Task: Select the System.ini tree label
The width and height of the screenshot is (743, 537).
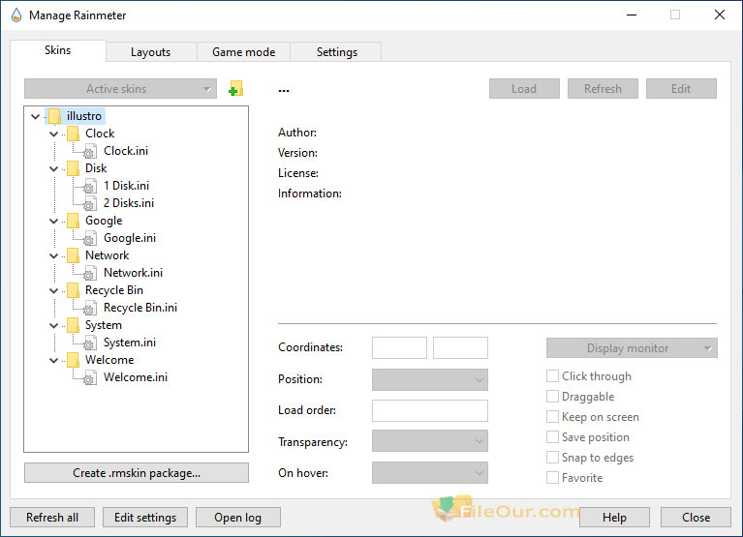Action: pos(130,343)
